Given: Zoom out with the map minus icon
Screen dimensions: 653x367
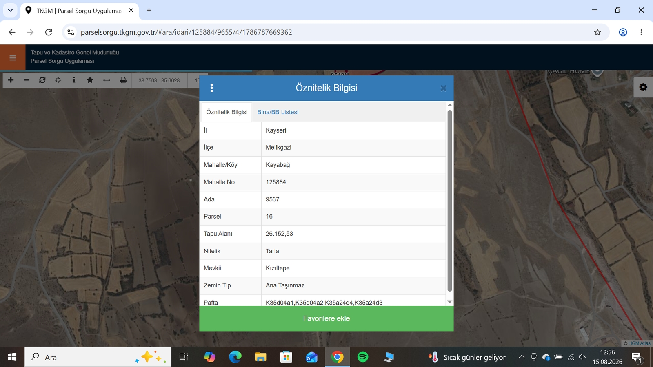Looking at the screenshot, I should point(27,80).
